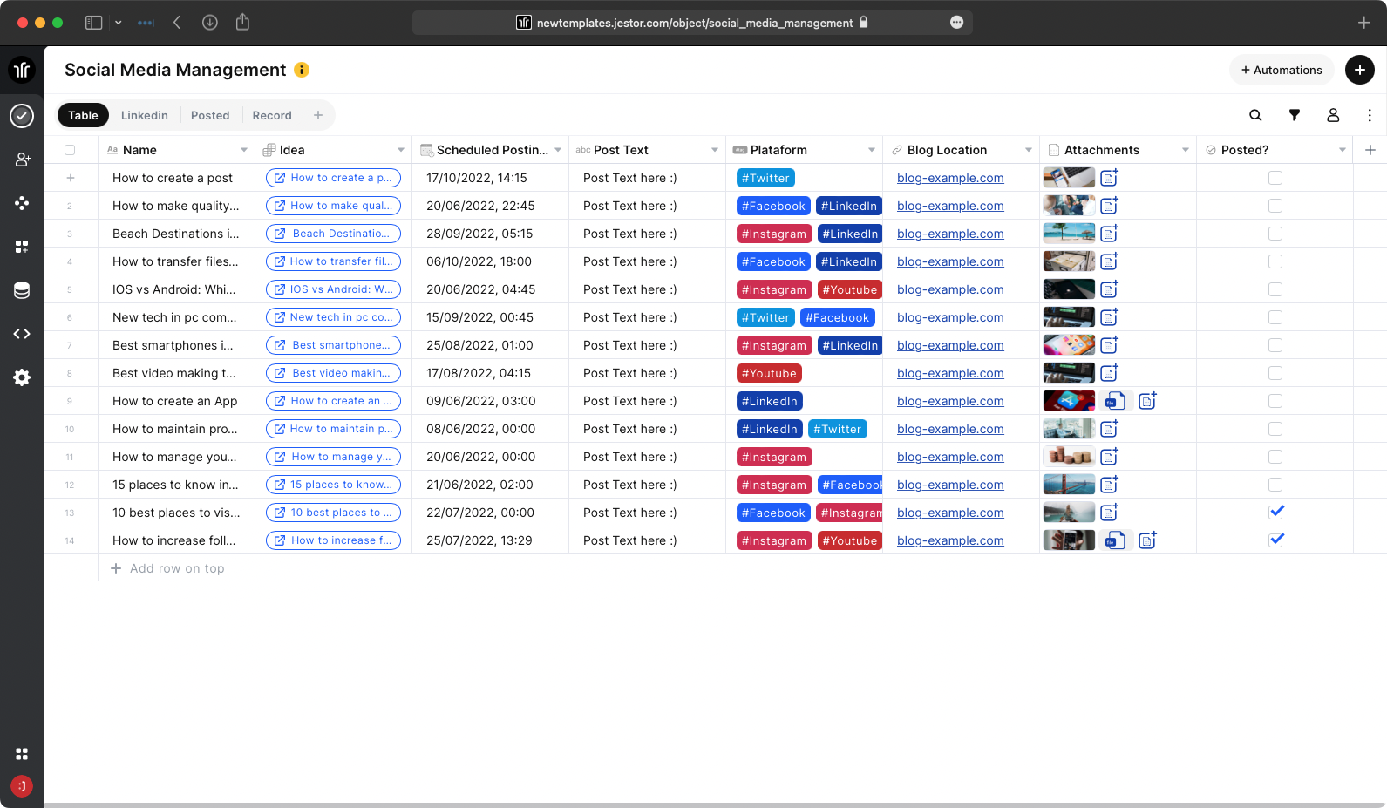Add attachment in How to create a post row
The height and width of the screenshot is (808, 1387).
pos(1109,178)
